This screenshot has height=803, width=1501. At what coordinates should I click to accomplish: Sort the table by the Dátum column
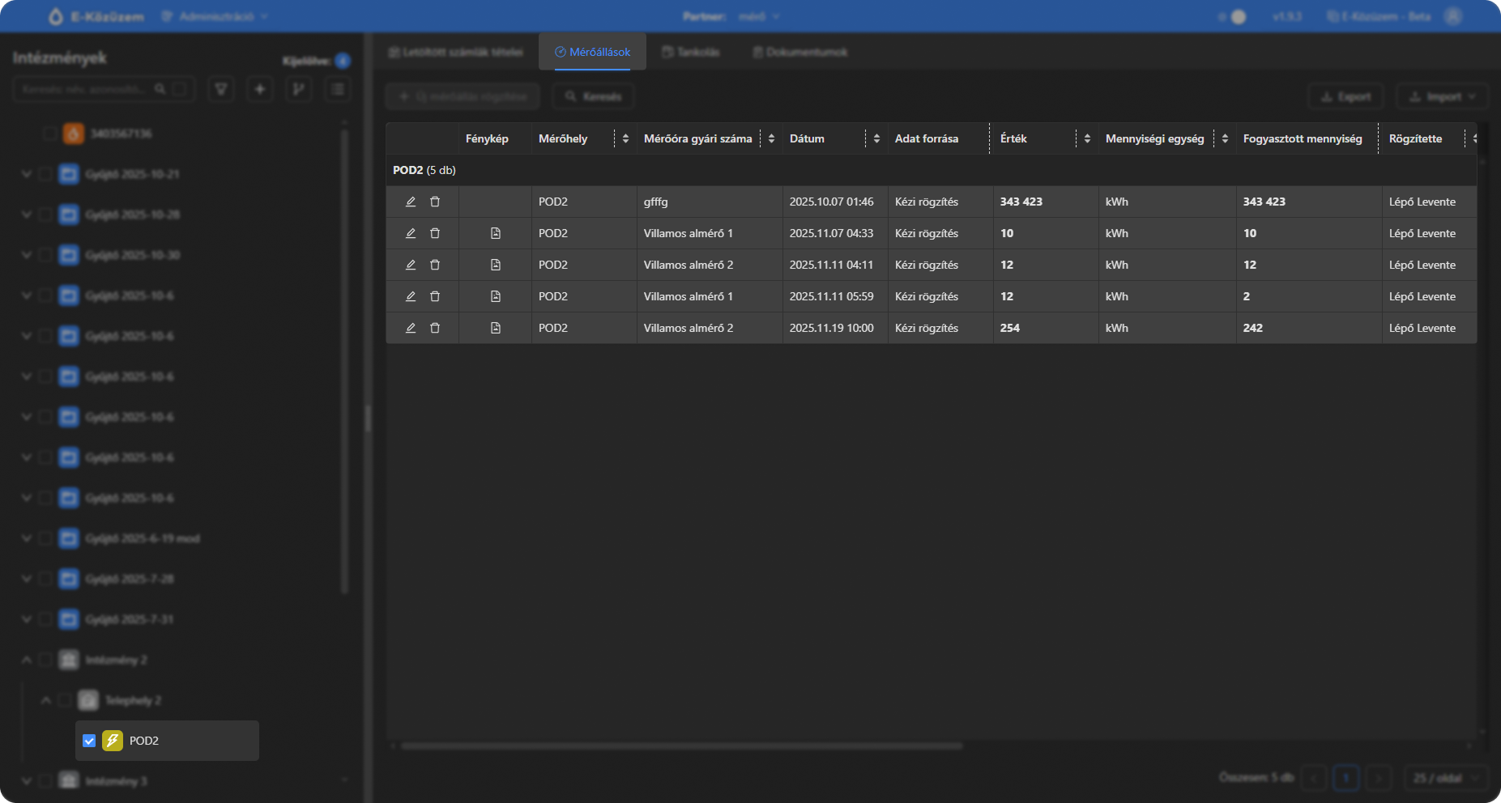click(x=876, y=138)
